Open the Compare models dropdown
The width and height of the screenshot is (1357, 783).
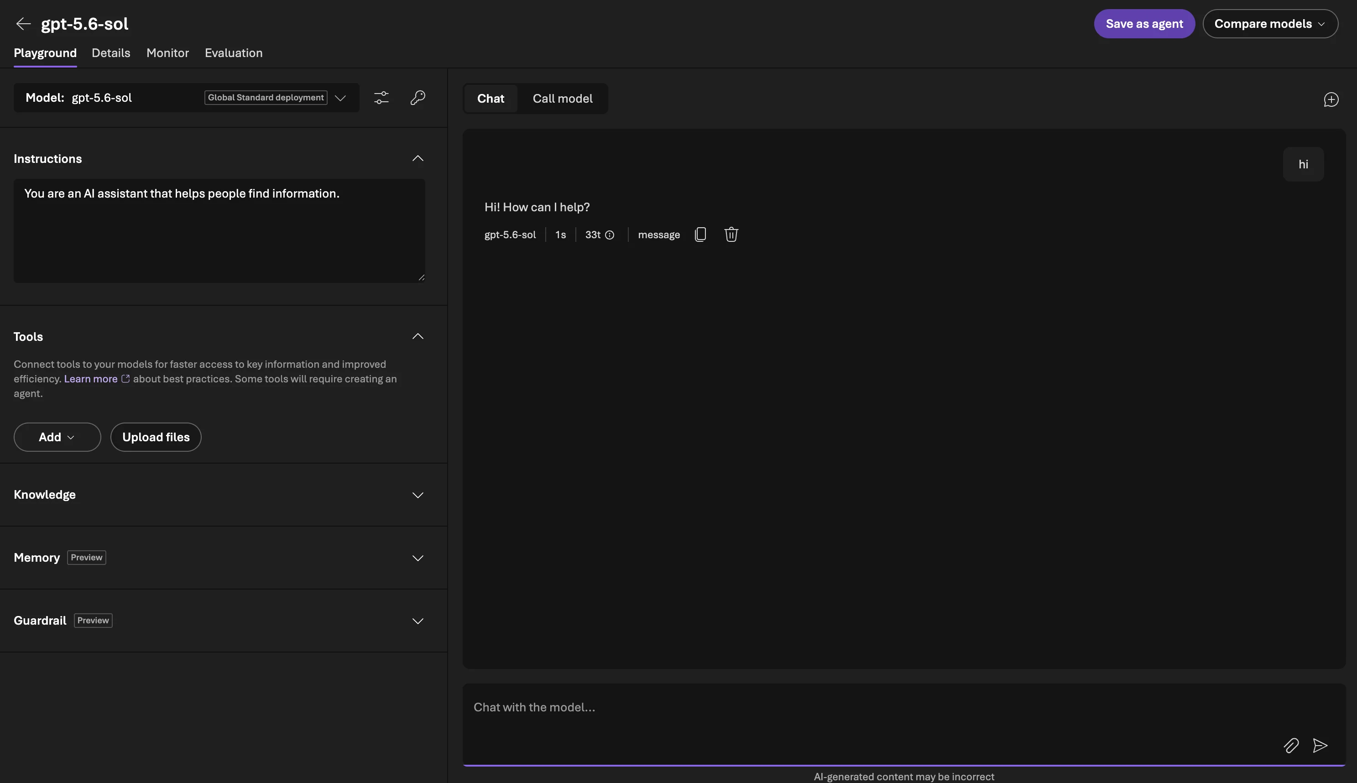pos(1270,24)
